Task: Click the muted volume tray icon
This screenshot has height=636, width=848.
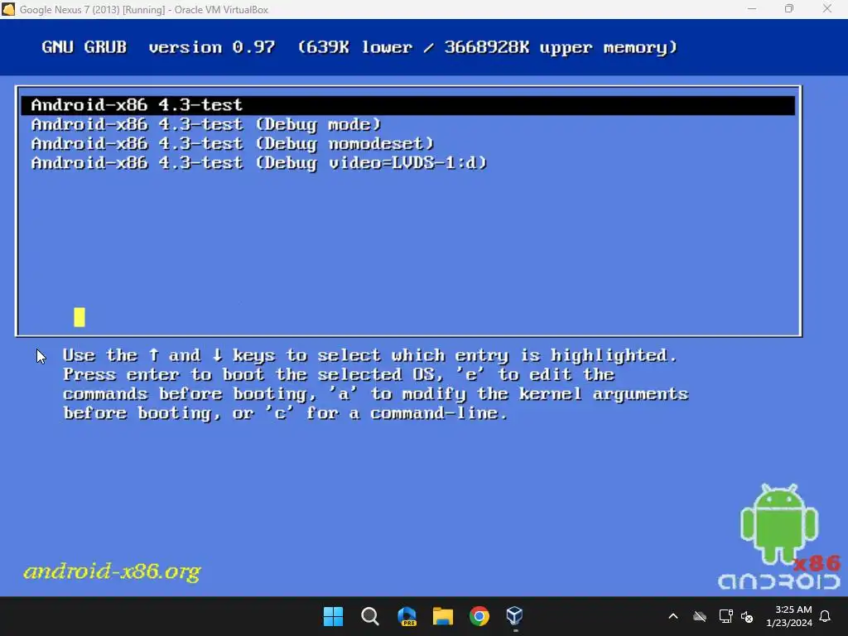Action: (747, 616)
